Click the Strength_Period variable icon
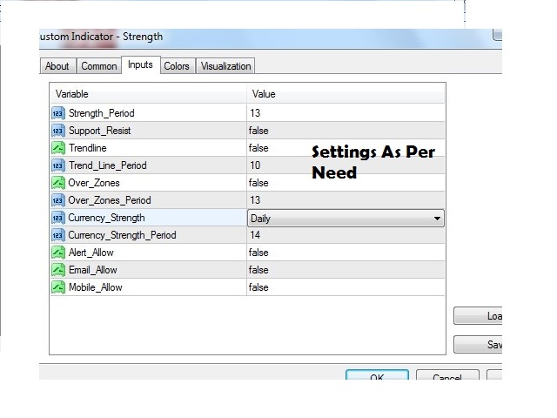Viewport: 557px width, 418px height. [x=58, y=113]
